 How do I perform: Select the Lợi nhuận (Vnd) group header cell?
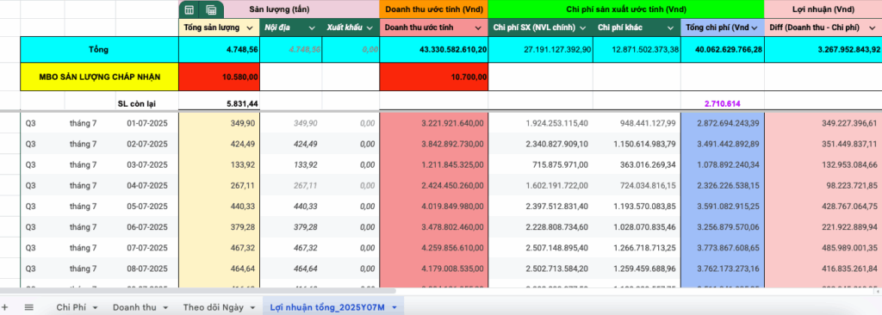823,9
